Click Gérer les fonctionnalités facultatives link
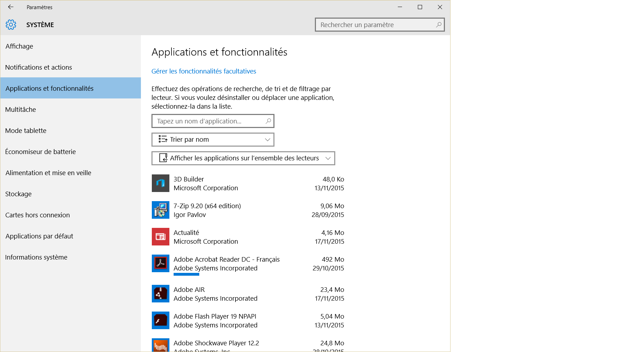The height and width of the screenshot is (352, 641). click(204, 71)
